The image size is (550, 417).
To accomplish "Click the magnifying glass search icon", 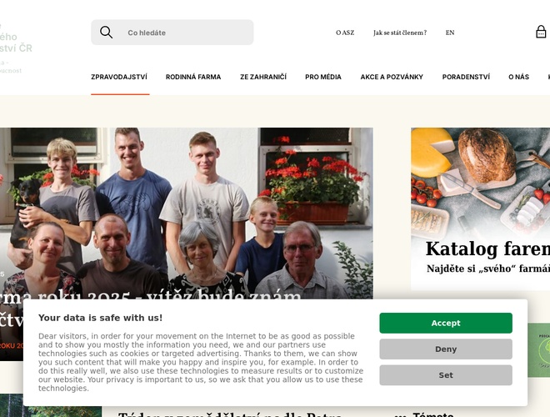I will 106,33.
